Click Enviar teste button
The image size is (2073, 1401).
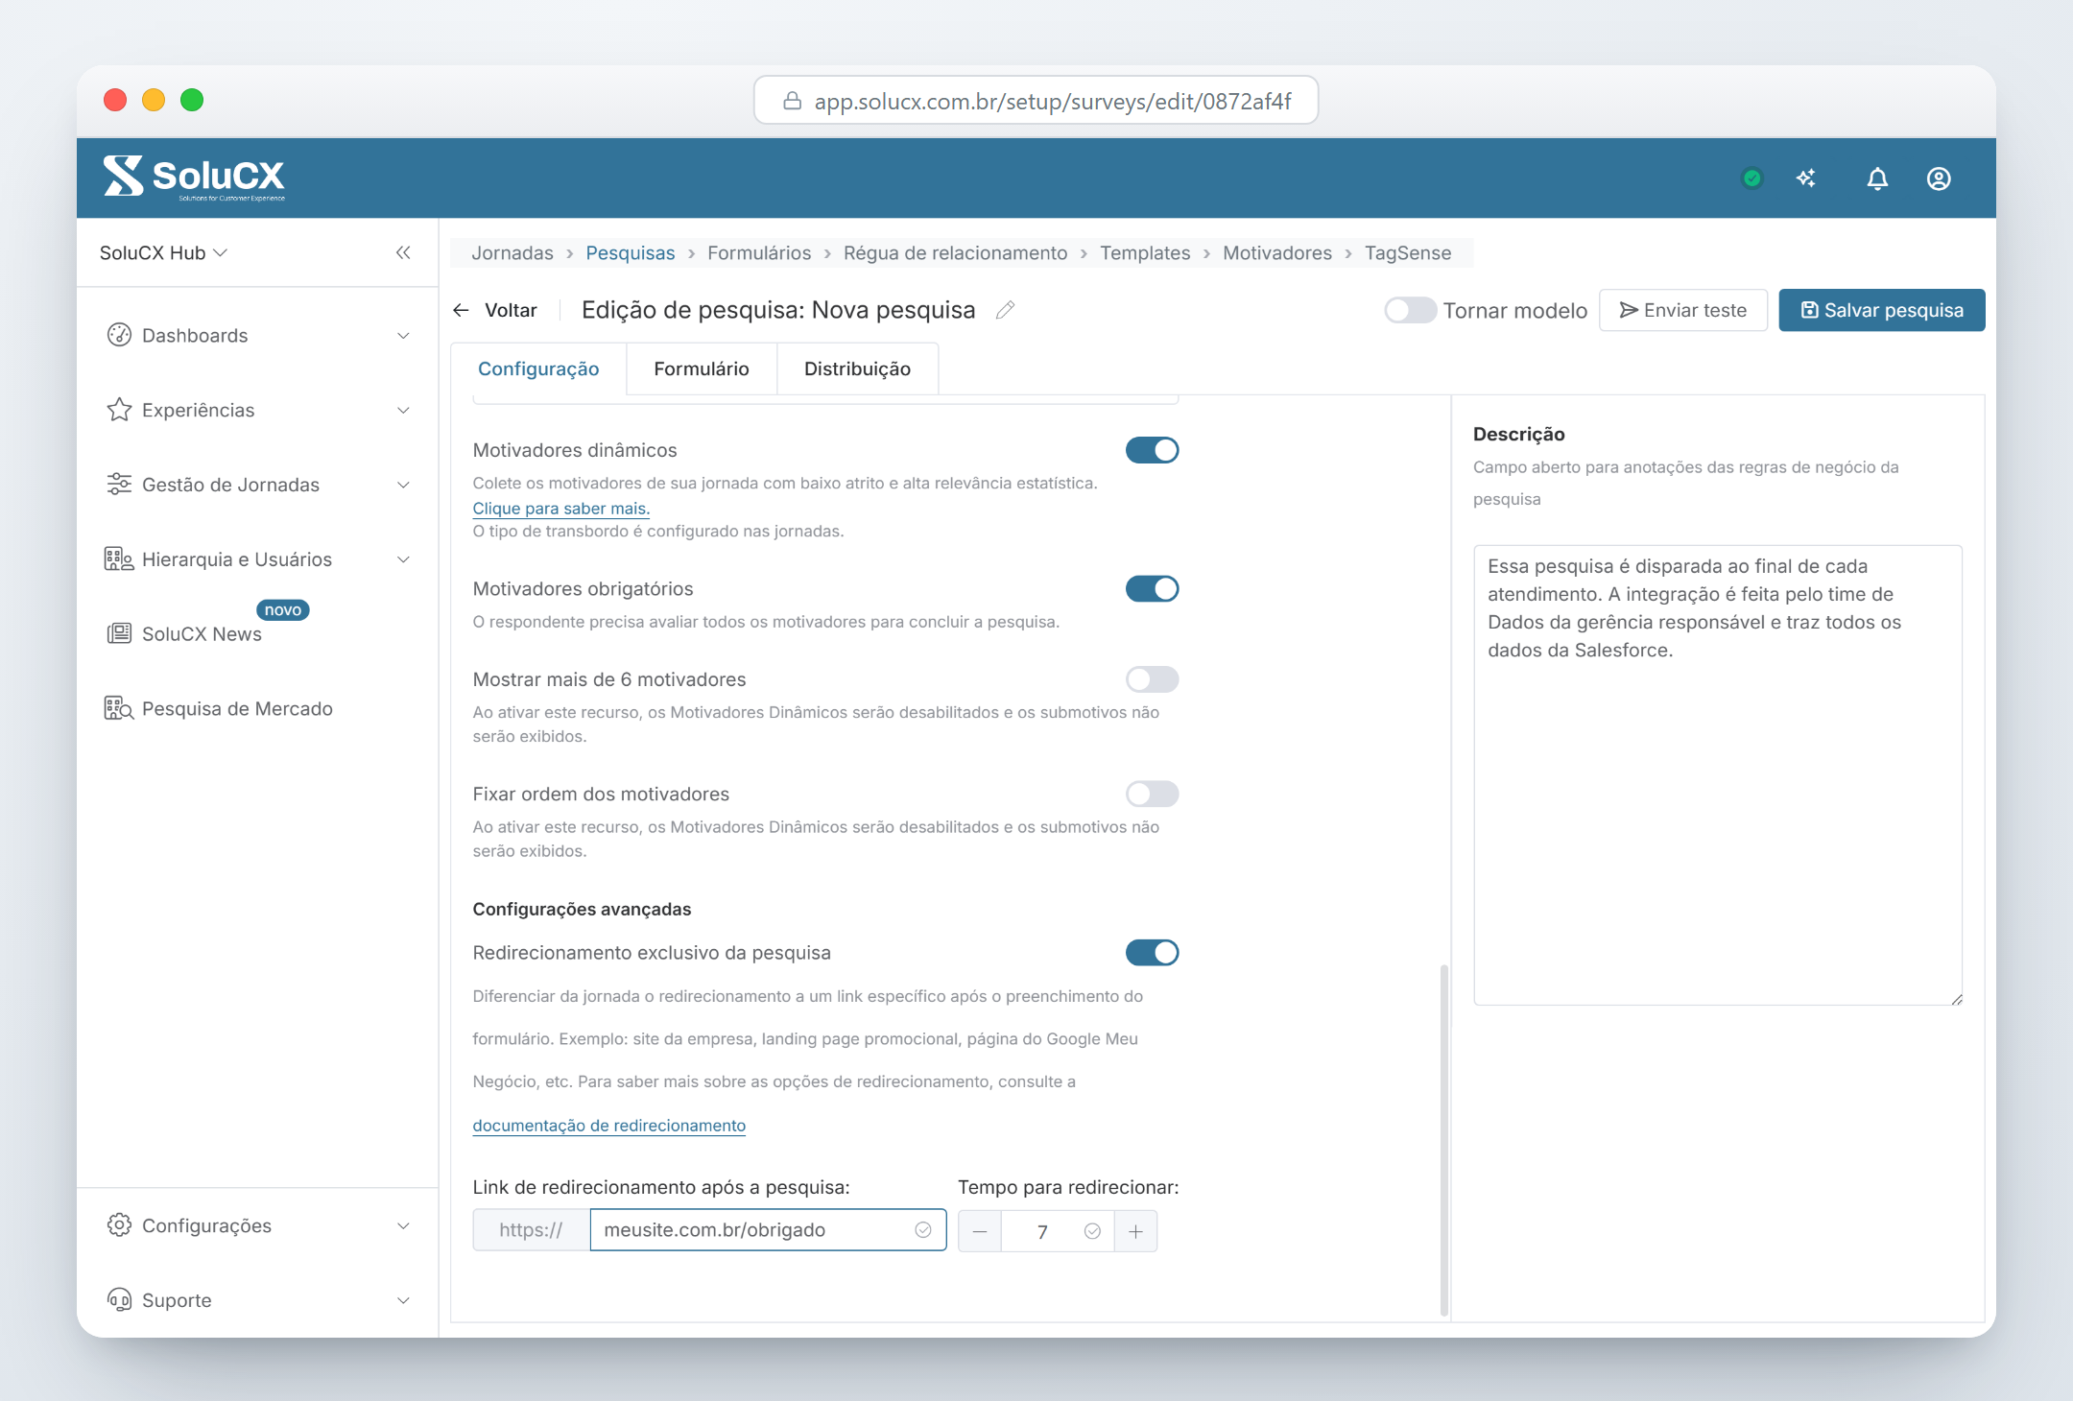pos(1683,310)
